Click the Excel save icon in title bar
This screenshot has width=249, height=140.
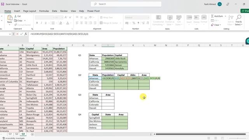pyautogui.click(x=2, y=4)
